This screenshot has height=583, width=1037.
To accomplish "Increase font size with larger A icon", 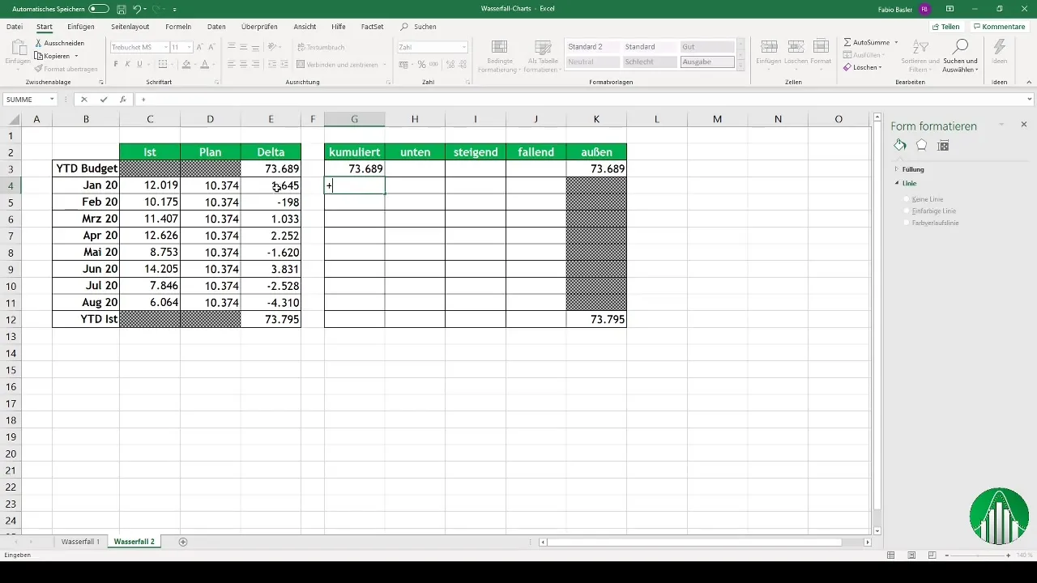I will click(x=201, y=47).
